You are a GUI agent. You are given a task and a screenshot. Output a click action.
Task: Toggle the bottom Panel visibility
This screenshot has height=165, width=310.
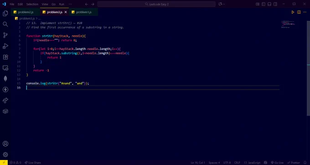(269, 4)
